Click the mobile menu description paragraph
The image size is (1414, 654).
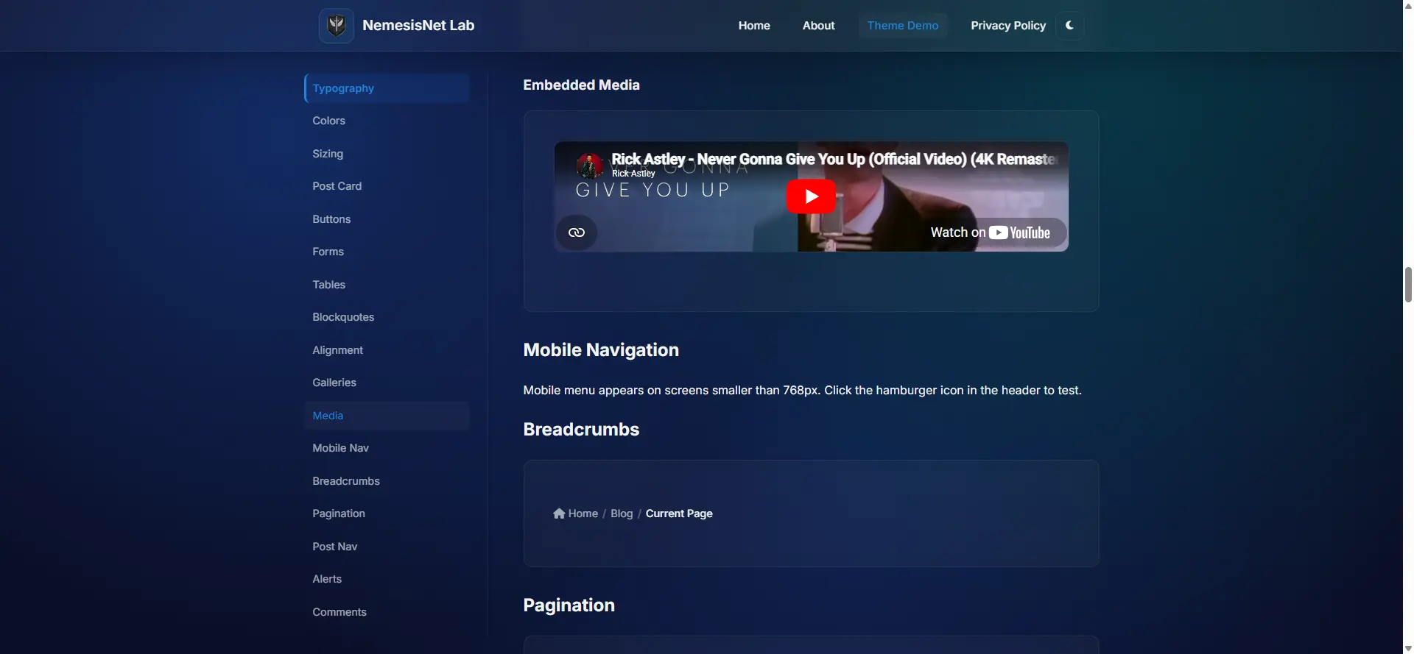click(802, 391)
